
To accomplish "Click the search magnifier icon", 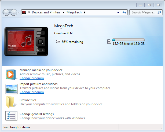I will (159, 12).
